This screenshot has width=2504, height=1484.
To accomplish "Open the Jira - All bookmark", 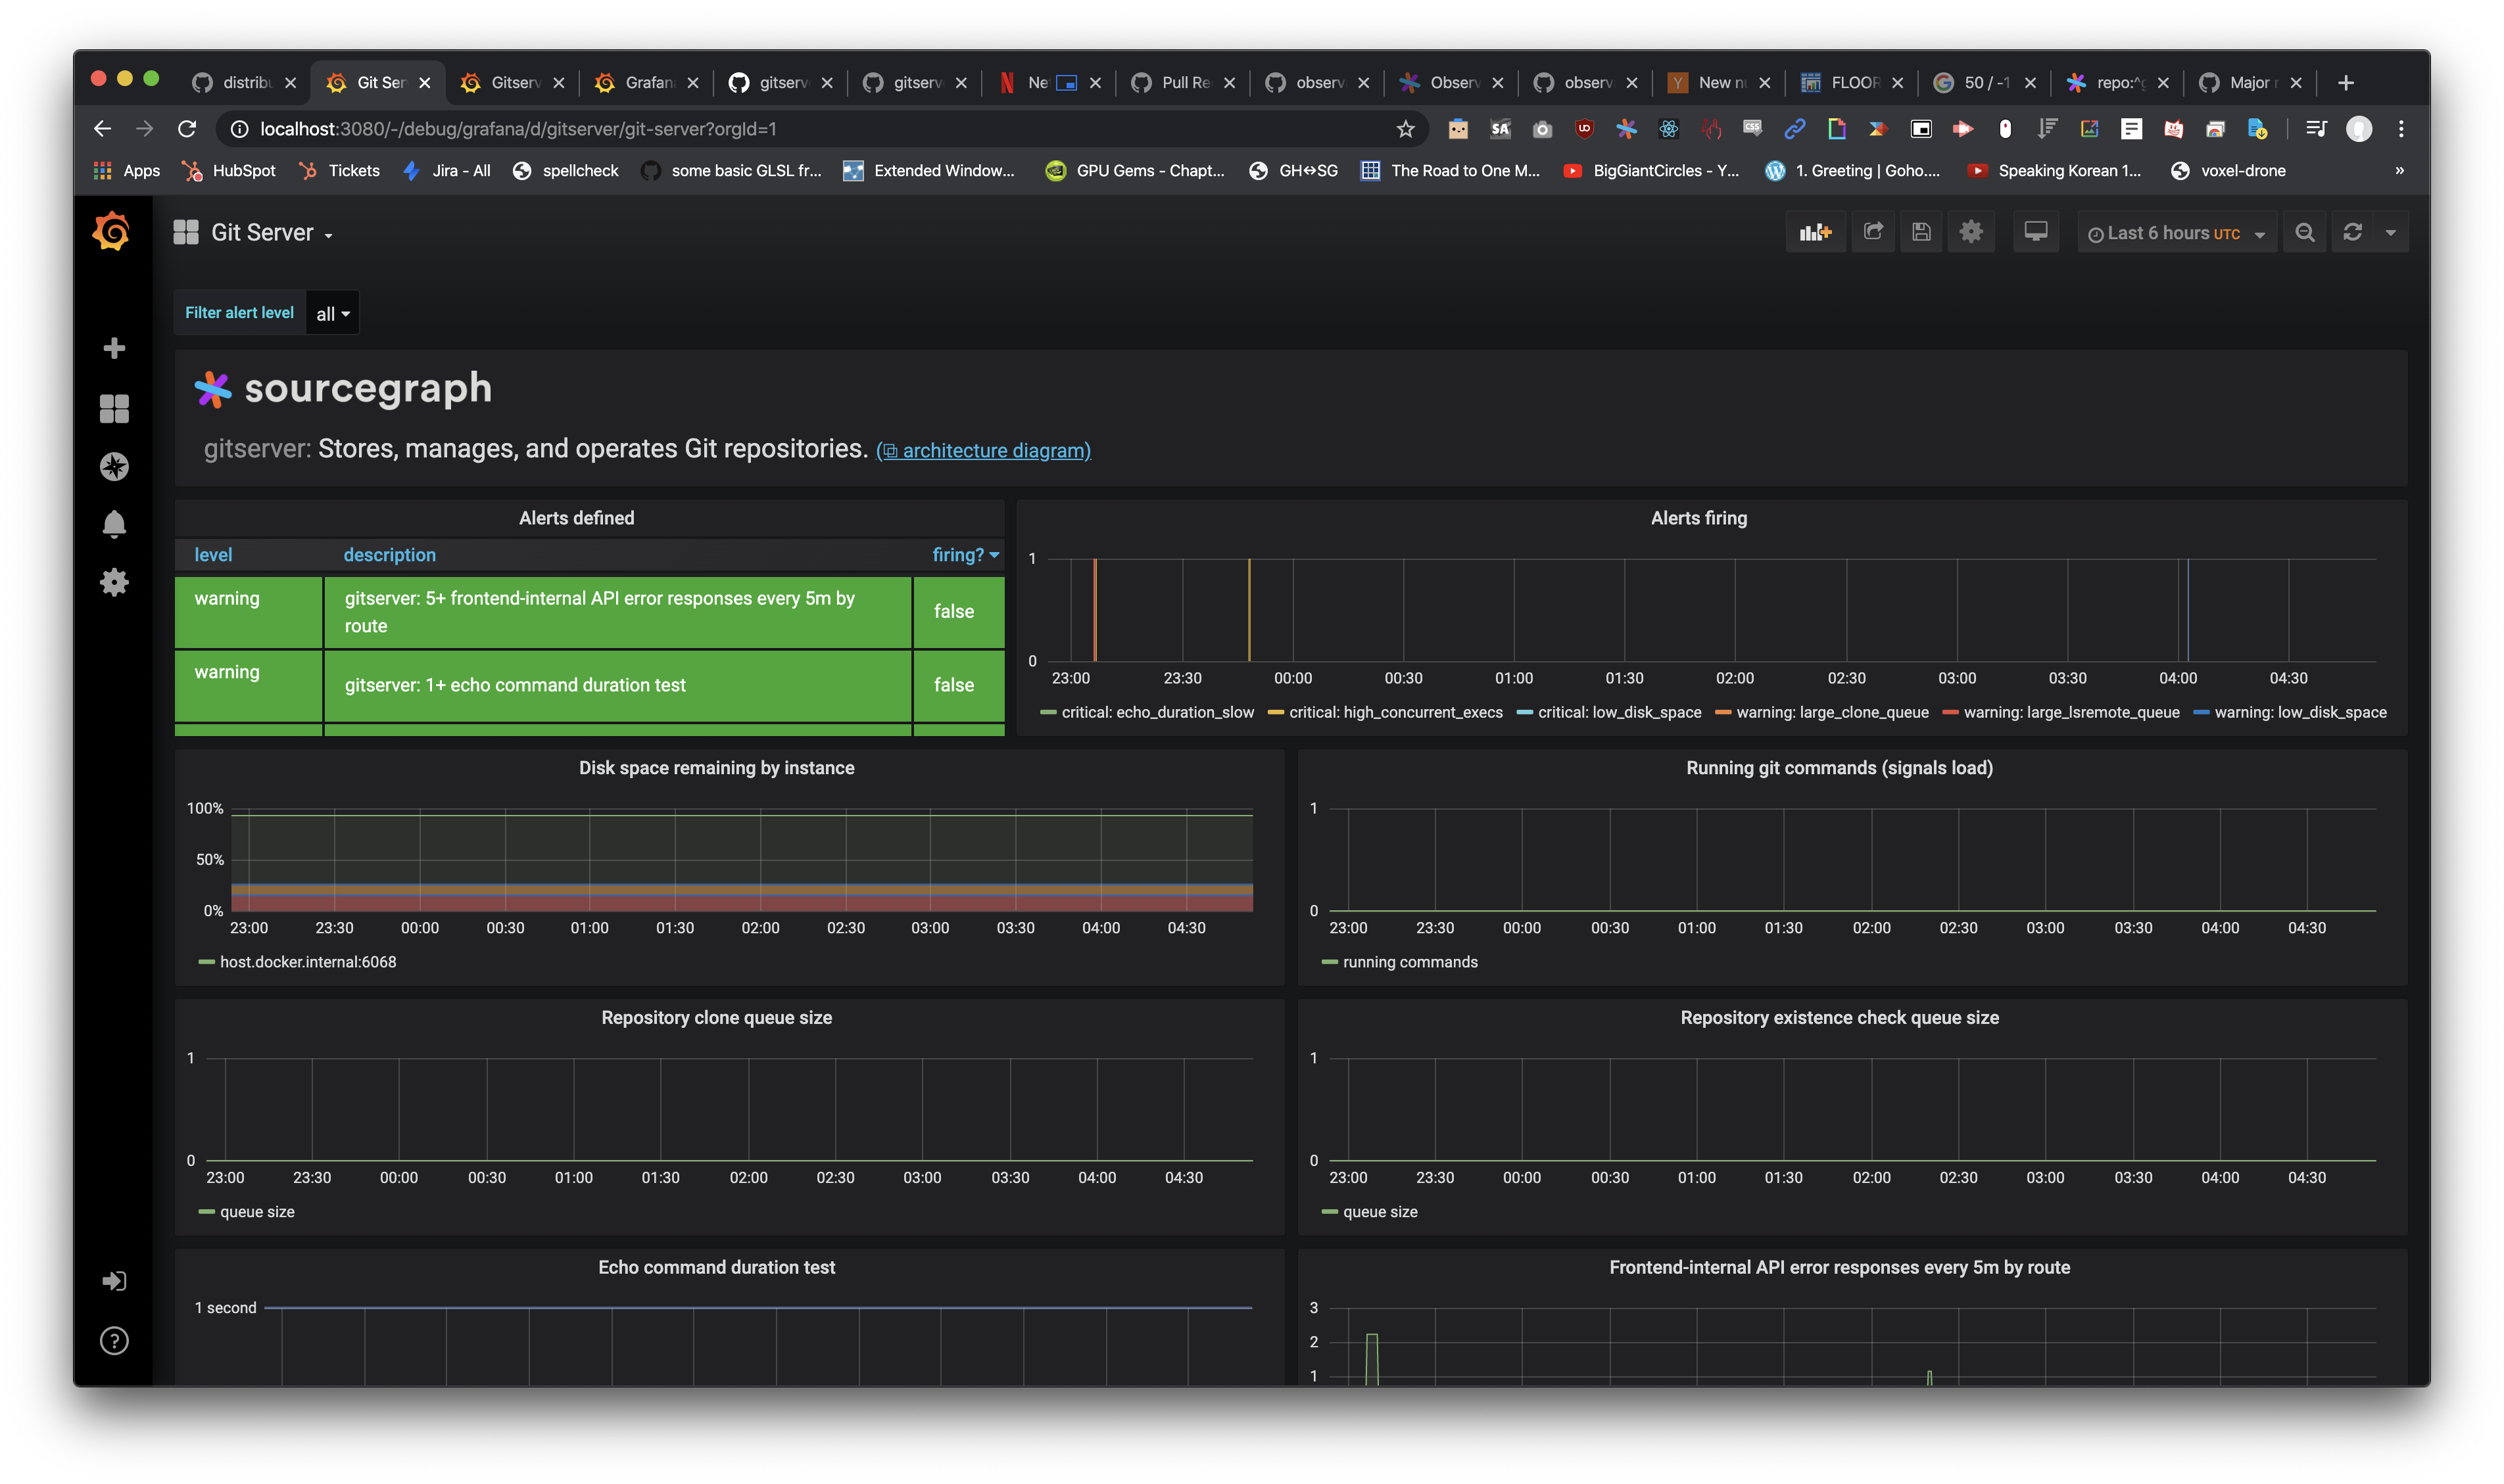I will click(x=446, y=171).
